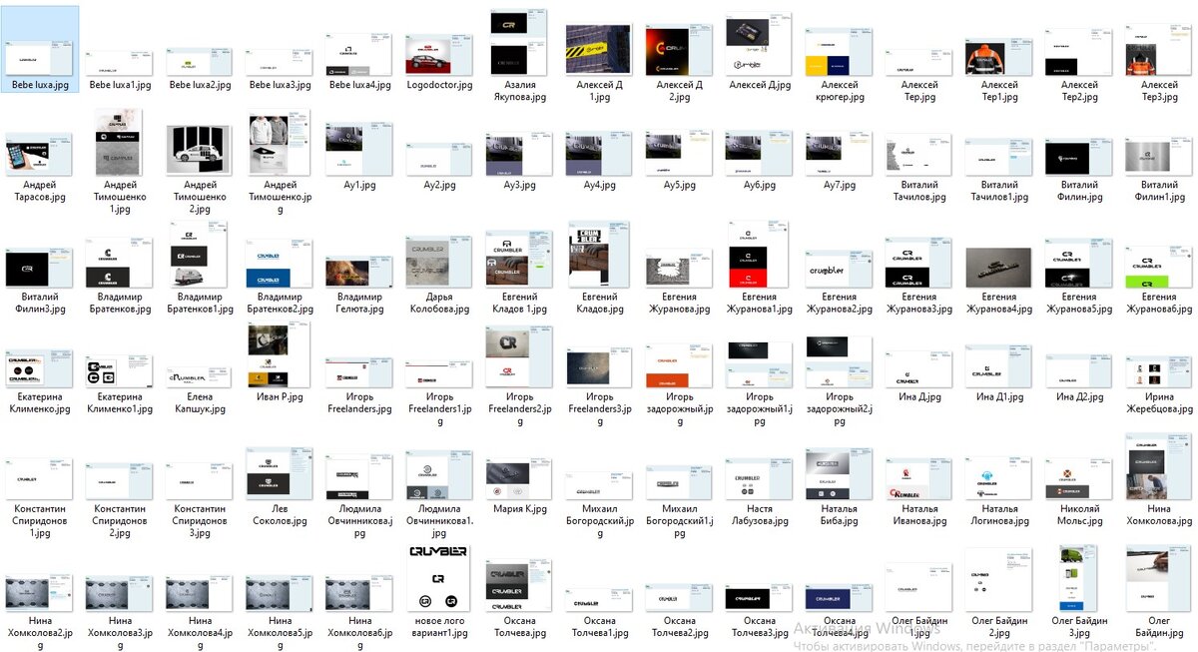The height and width of the screenshot is (652, 1198).
Task: Click the file name Bebe luxa1.jpg
Action: [x=120, y=86]
